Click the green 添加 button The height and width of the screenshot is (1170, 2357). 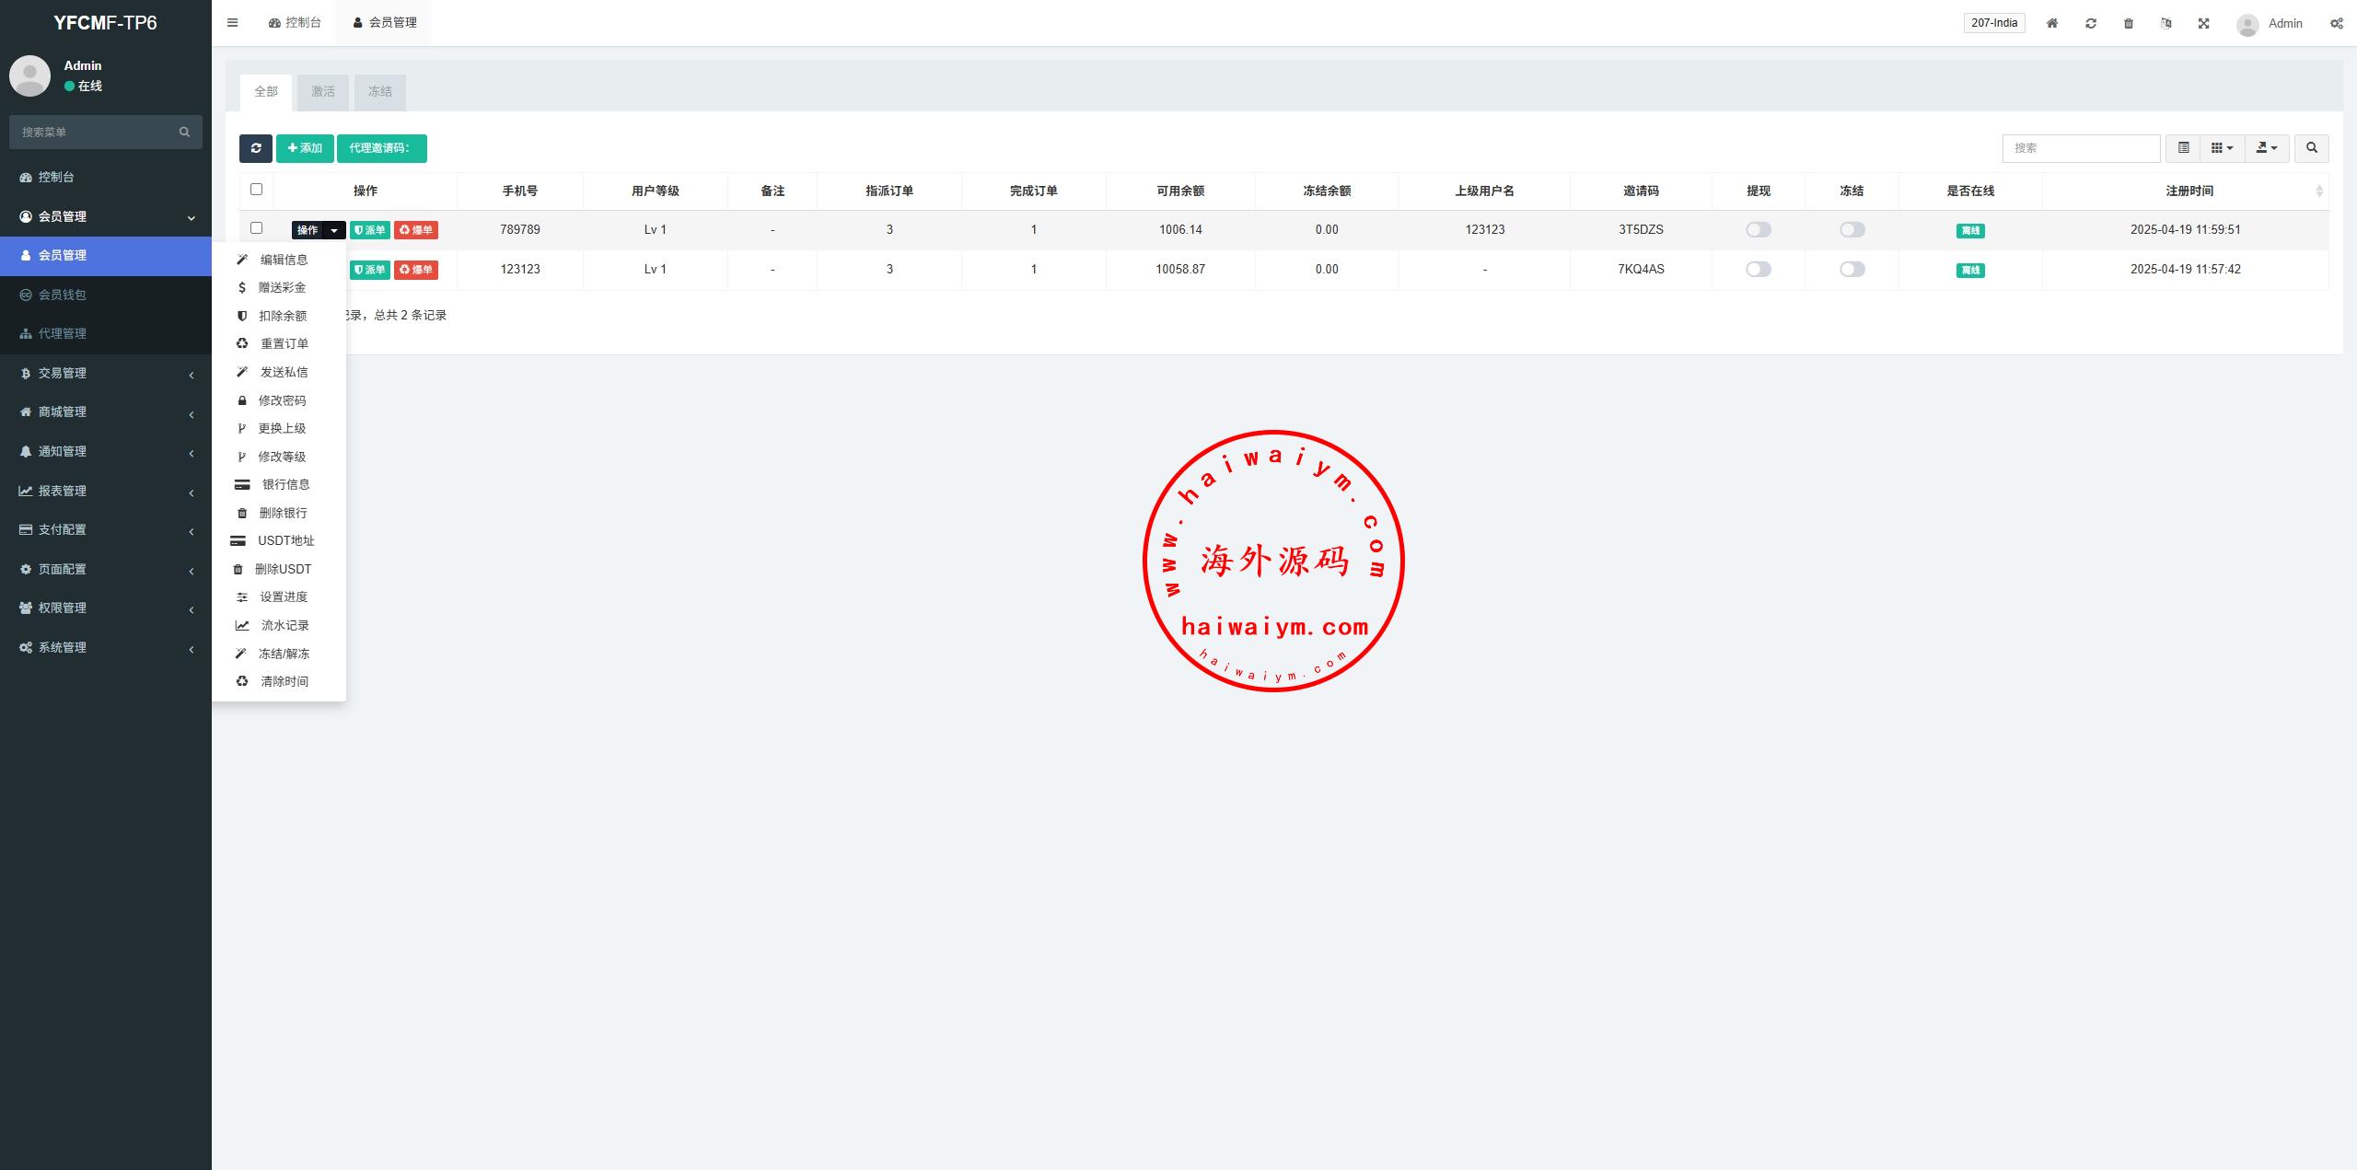pyautogui.click(x=305, y=148)
